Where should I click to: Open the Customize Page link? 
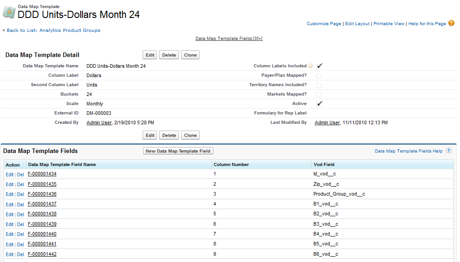tap(324, 24)
